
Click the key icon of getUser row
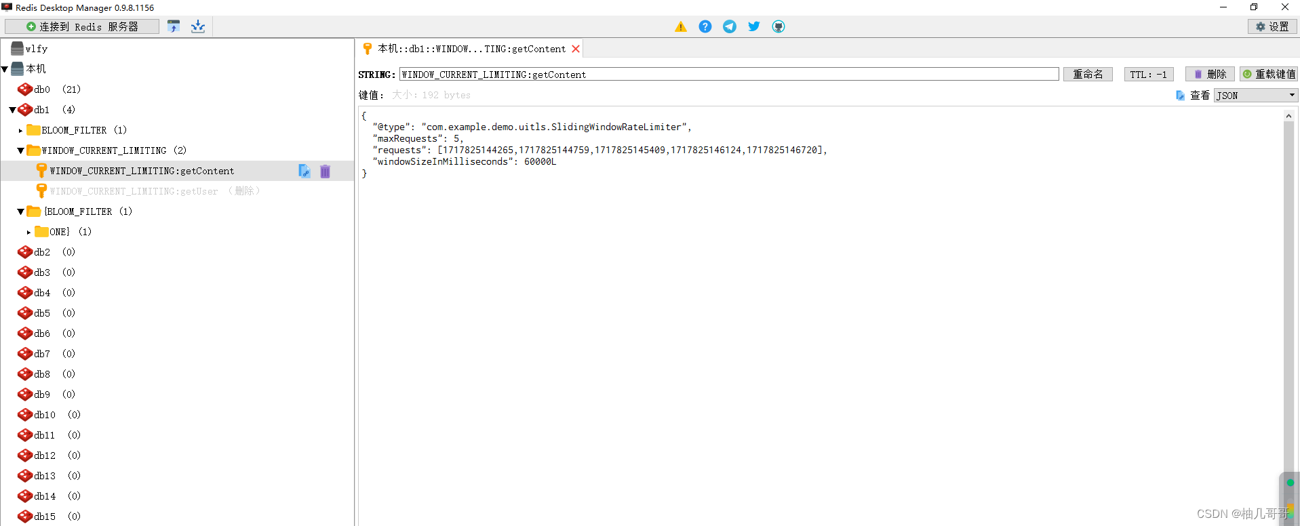(41, 191)
